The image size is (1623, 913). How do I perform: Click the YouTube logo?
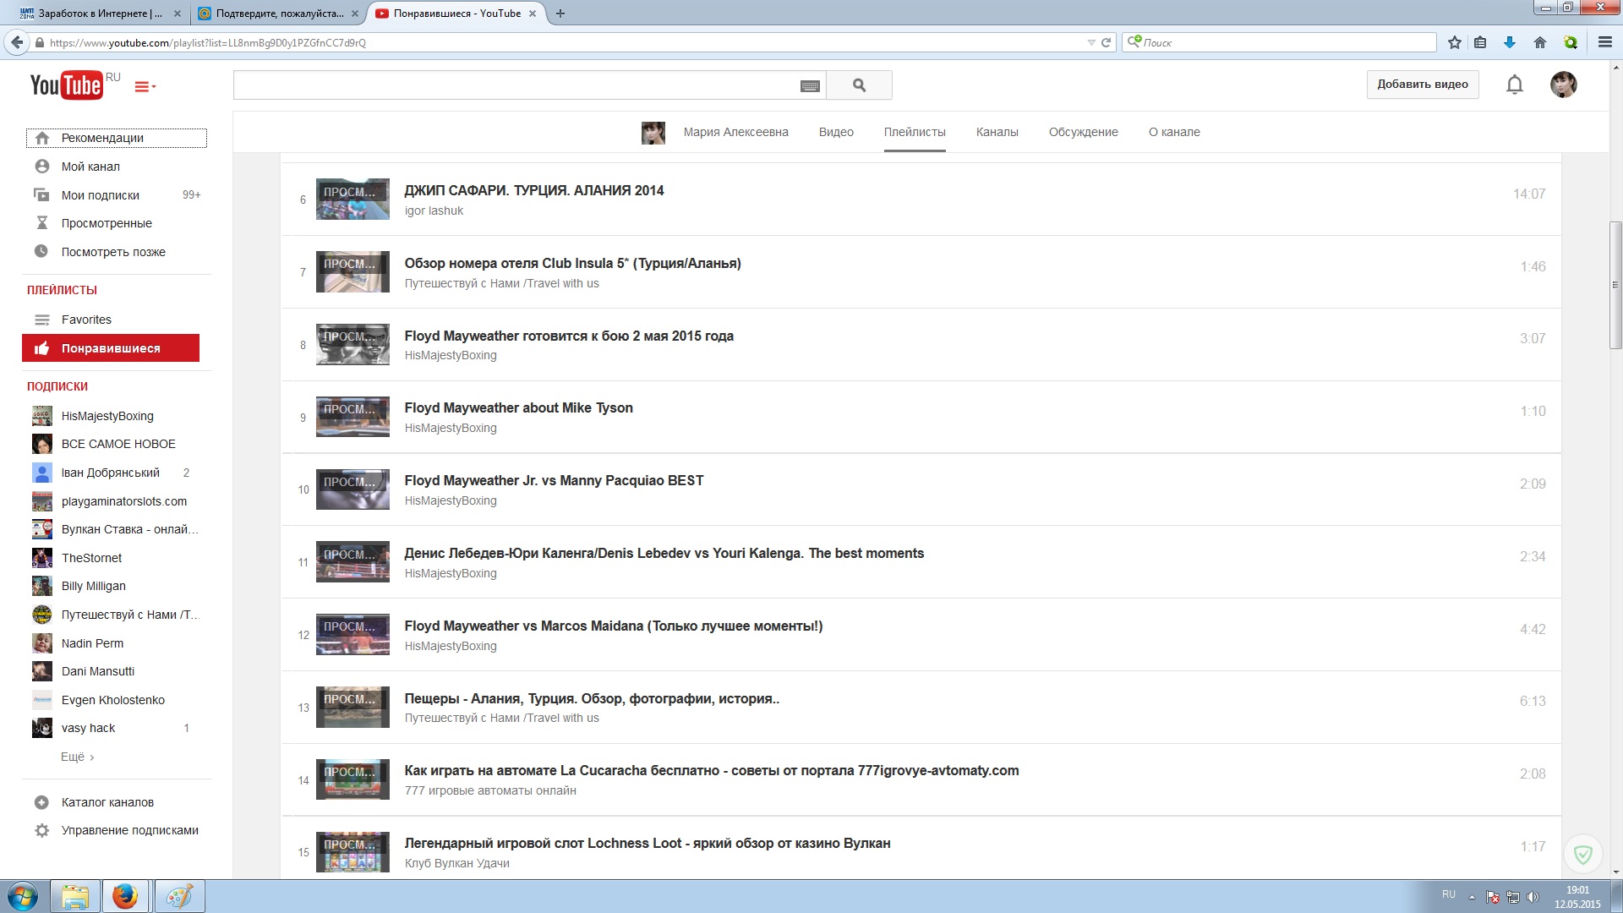click(x=66, y=85)
